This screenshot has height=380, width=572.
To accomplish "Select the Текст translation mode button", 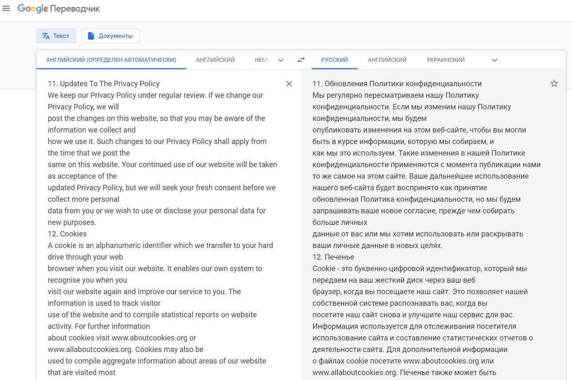I will (x=56, y=36).
